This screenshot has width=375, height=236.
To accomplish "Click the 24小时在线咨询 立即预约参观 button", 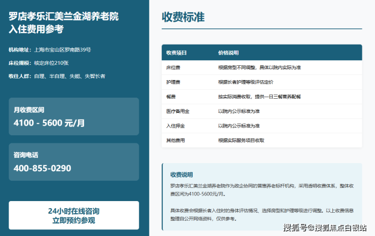I will [x=73, y=215].
